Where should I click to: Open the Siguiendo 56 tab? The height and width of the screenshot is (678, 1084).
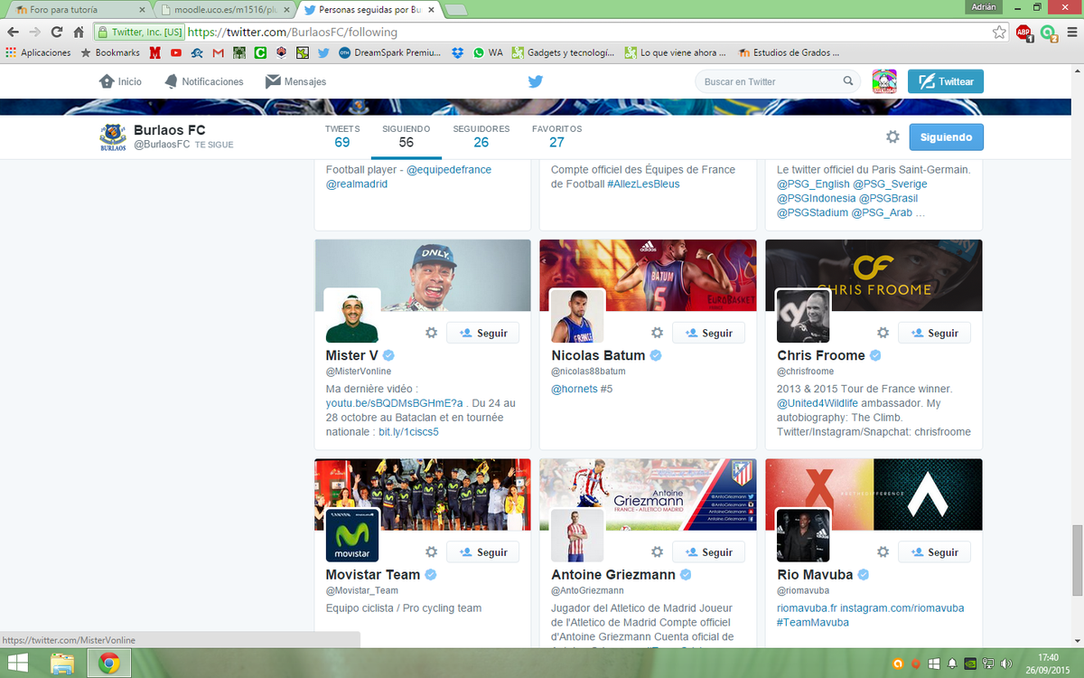coord(406,136)
